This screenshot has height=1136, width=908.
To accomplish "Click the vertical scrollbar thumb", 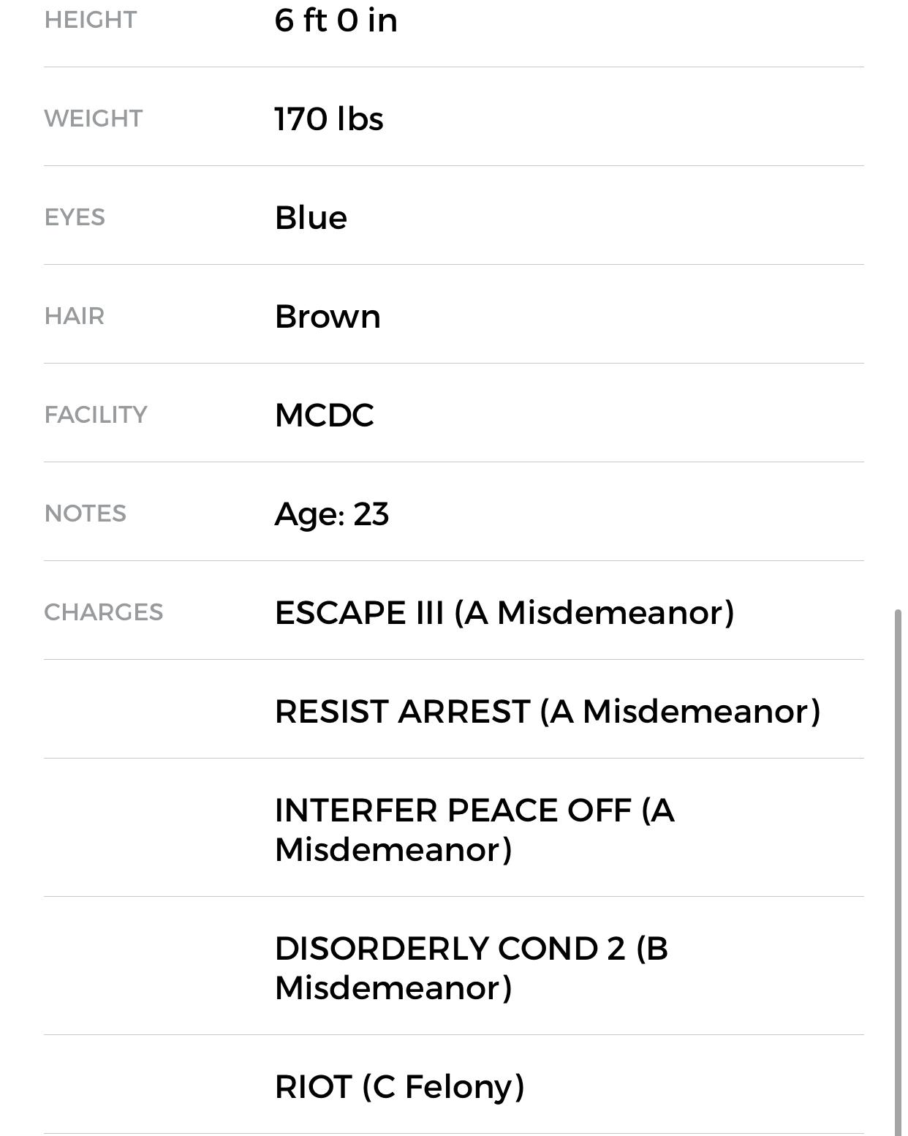I will [898, 870].
